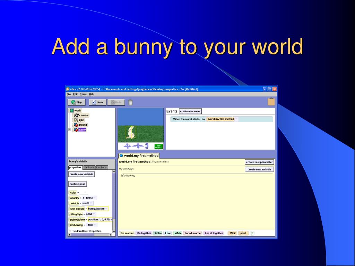Image resolution: width=355 pixels, height=266 pixels.
Task: Click the capture pose button
Action: click(77, 184)
